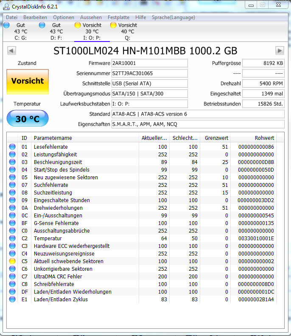The image size is (291, 336).
Task: Click status icon of Hardware ECC wiederhergestellt
Action: (x=12, y=246)
